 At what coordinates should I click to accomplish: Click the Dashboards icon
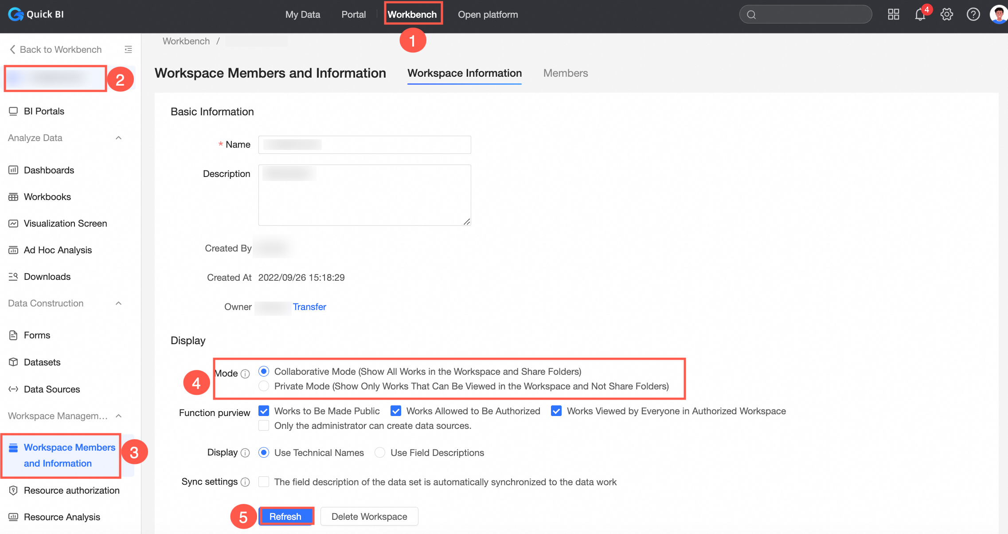click(13, 170)
